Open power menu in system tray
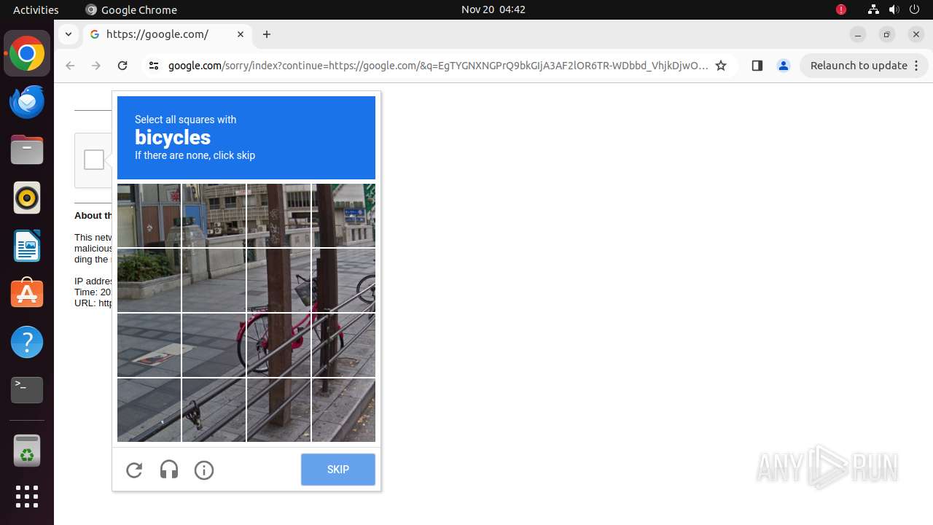The image size is (933, 525). (914, 9)
